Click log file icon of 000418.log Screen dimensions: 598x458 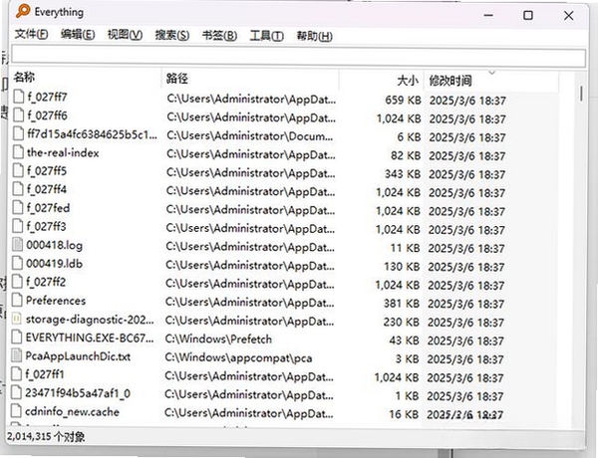click(x=18, y=245)
